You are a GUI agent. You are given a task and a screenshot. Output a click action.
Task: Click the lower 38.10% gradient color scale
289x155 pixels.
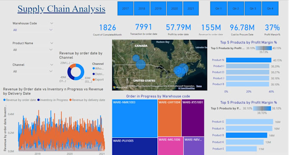[262, 108]
